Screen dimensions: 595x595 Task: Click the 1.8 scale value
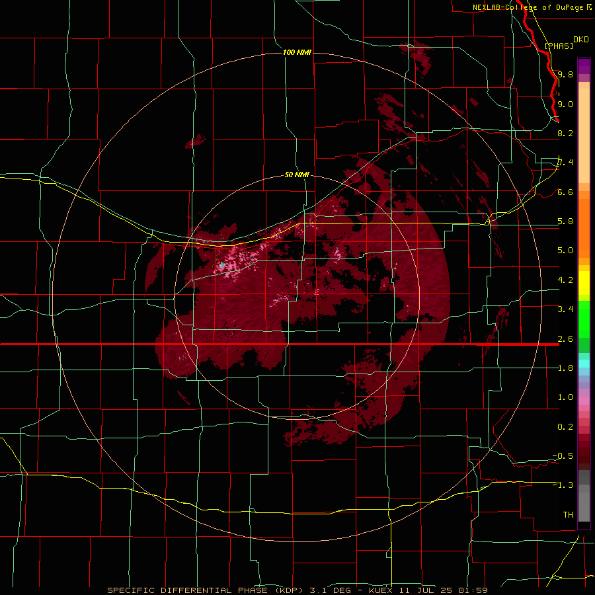tap(565, 368)
